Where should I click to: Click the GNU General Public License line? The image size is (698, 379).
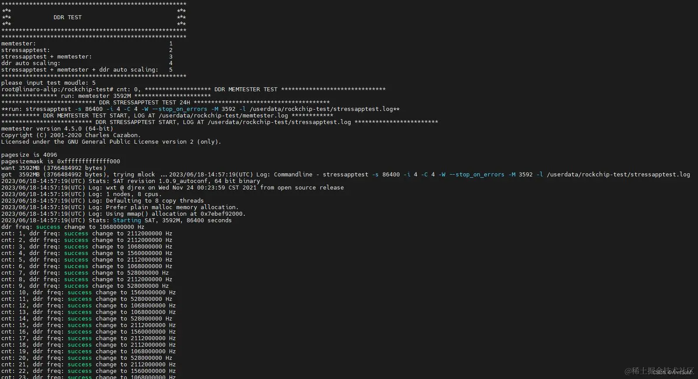pos(111,142)
